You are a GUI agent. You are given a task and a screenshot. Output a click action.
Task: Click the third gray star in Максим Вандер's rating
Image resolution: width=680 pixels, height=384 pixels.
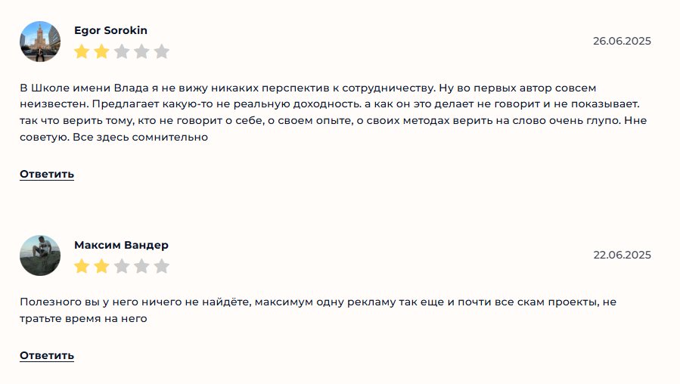(x=122, y=266)
